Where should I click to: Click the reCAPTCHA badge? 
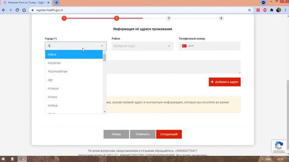[279, 146]
